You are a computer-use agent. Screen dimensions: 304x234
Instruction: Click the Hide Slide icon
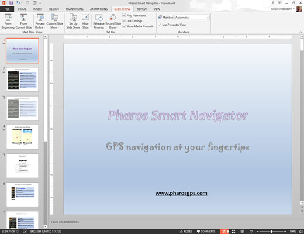(x=85, y=18)
